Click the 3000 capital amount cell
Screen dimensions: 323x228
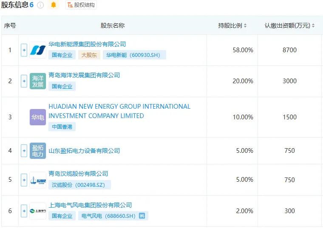pos(289,81)
